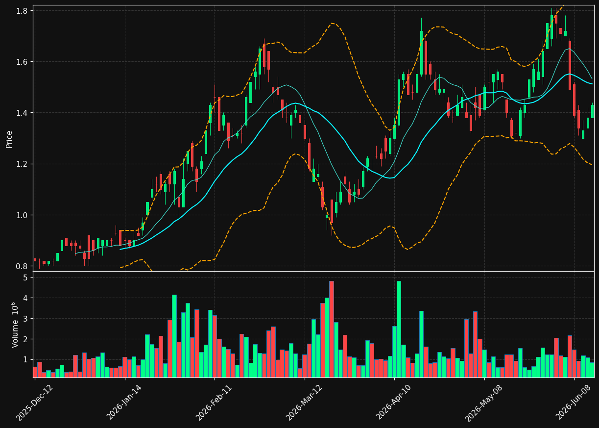The width and height of the screenshot is (599, 428).
Task: Click the 2025-Dec-12 date label
Action: tap(34, 403)
